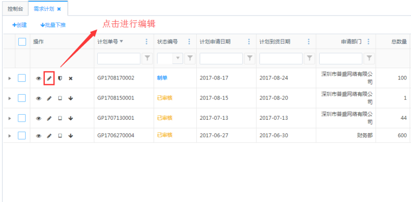Click the down-arrow push icon for GP1707130001
Image resolution: width=411 pixels, height=202 pixels.
(71, 118)
